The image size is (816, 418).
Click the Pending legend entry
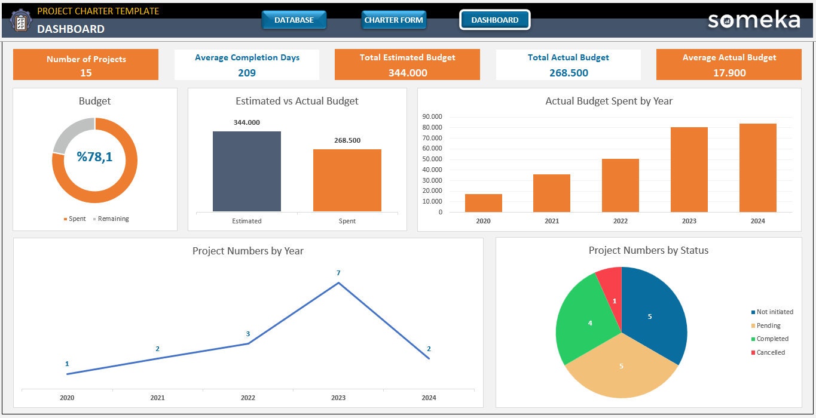click(x=766, y=326)
